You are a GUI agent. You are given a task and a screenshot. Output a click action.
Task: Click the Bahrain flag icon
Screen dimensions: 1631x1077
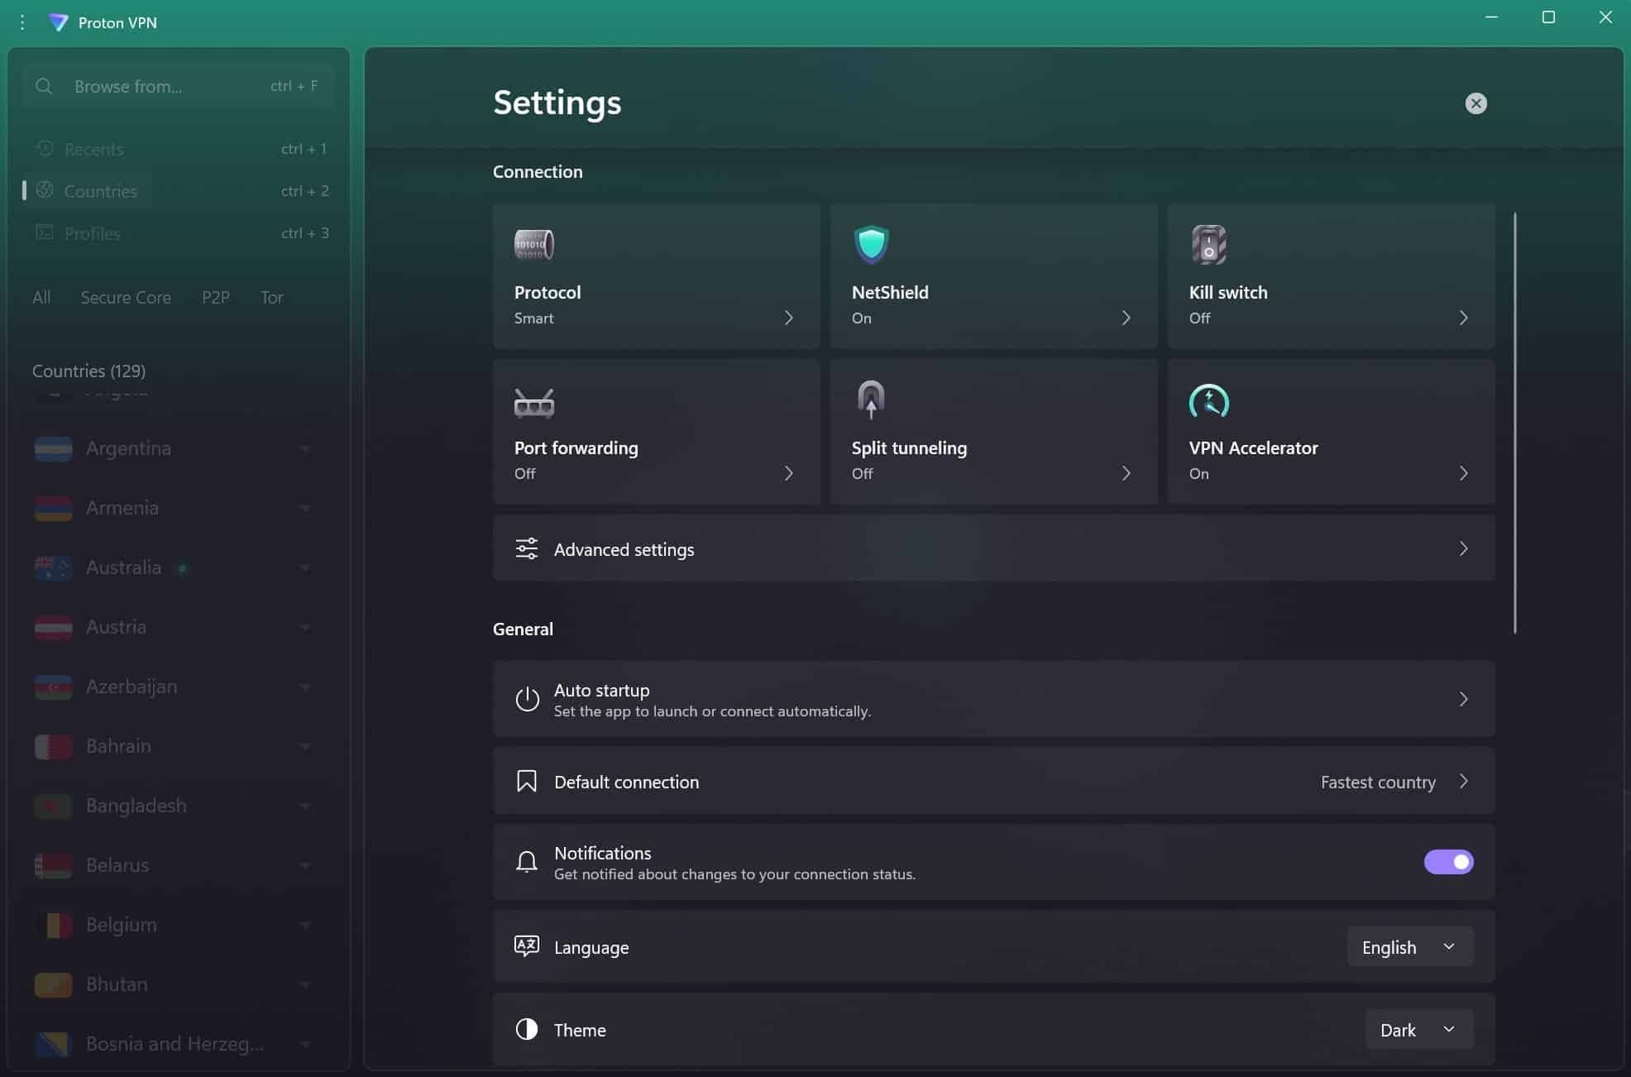tap(53, 746)
